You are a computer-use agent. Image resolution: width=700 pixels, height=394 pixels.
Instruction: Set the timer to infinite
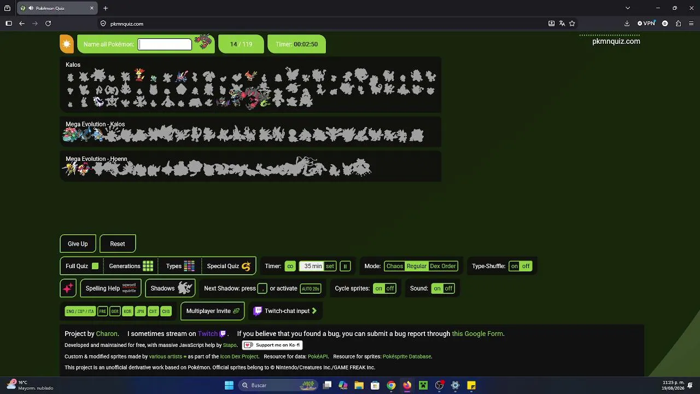pyautogui.click(x=290, y=266)
